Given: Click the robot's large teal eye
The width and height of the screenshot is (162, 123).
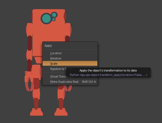Looking at the screenshot, I should click(46, 19).
